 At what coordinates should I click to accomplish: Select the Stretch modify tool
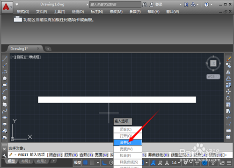[228, 111]
